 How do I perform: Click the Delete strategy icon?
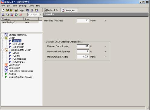(12, 15)
